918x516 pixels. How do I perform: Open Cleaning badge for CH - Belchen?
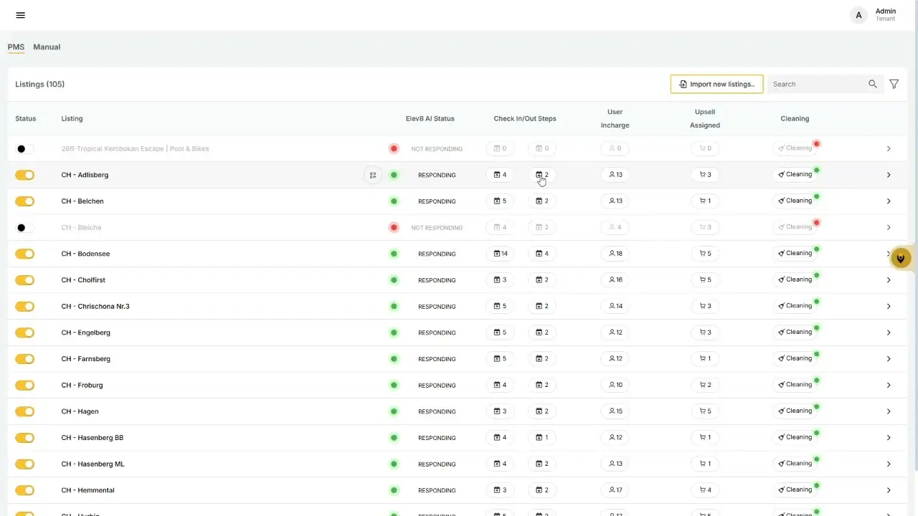(x=795, y=201)
